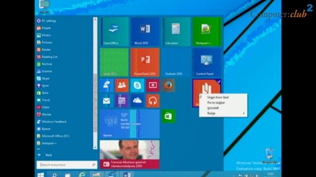The width and height of the screenshot is (316, 177).
Task: Open Video in the apps list
Action: 43,107
